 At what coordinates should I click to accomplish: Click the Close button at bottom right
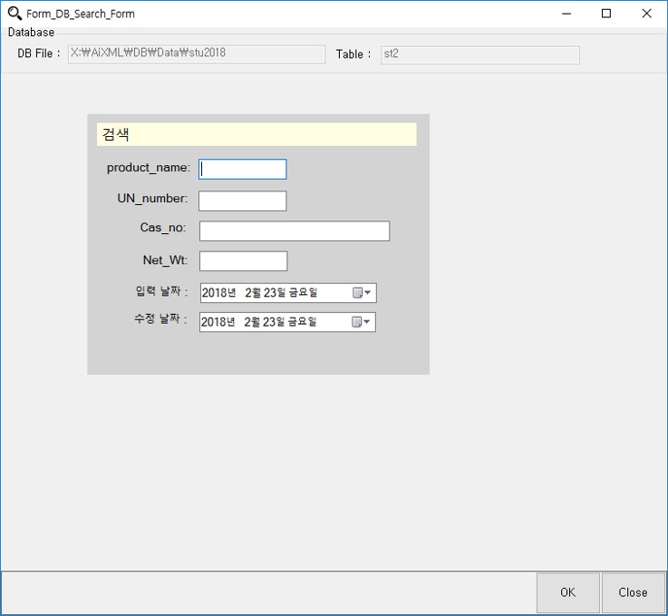(633, 592)
